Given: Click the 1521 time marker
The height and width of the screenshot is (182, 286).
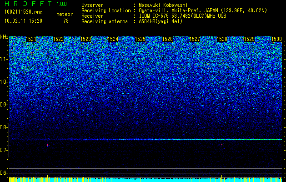Looking at the screenshot, I should coord(31,39).
